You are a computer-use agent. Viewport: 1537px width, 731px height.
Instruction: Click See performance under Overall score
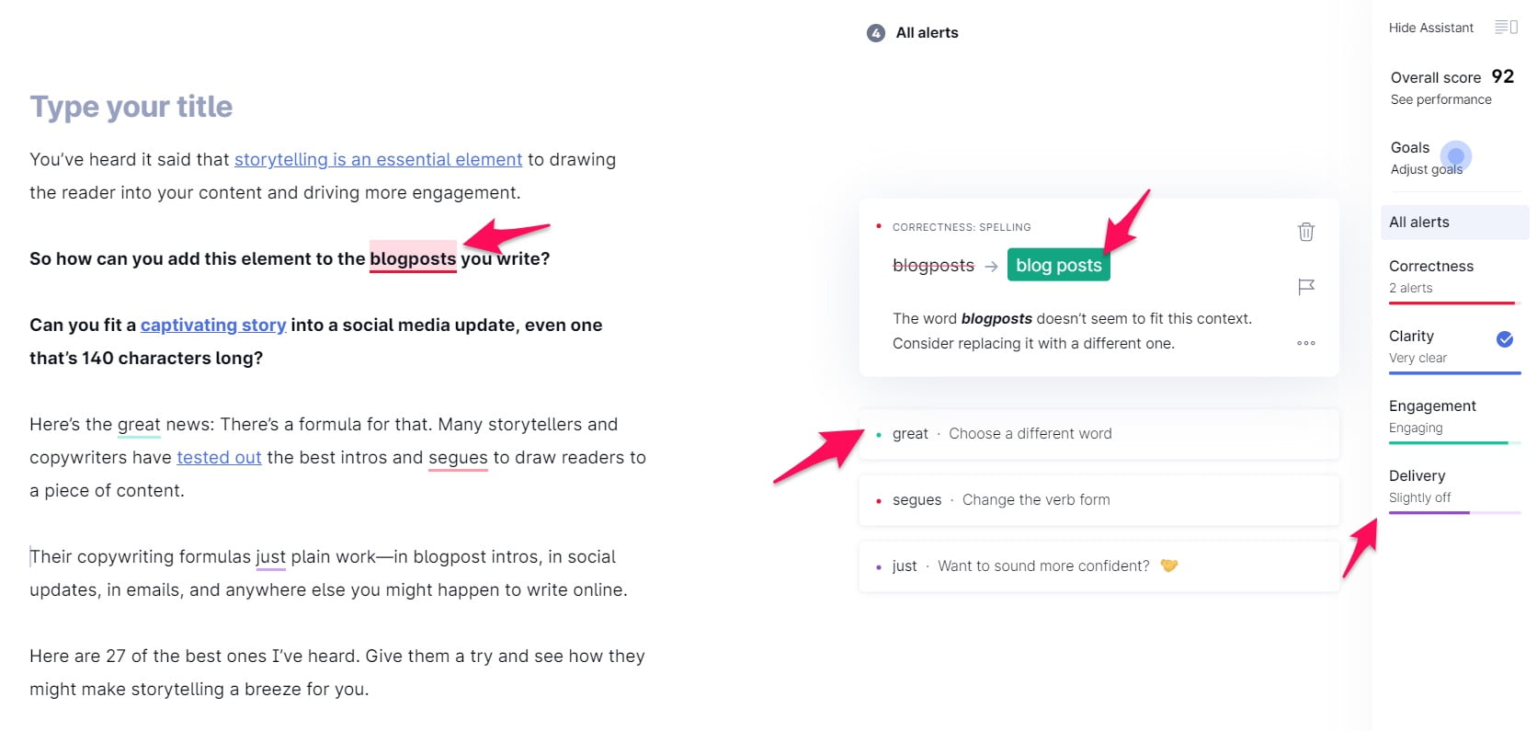[x=1440, y=99]
